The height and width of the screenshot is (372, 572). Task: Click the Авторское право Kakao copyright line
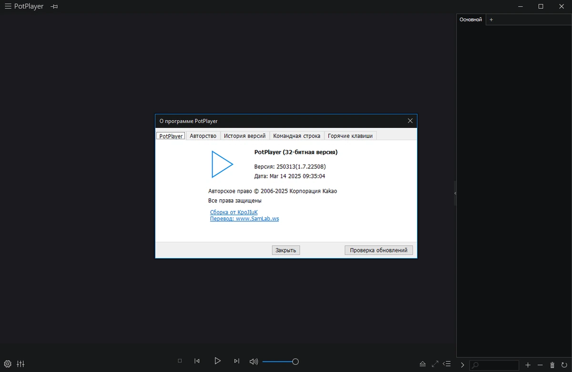(x=272, y=191)
